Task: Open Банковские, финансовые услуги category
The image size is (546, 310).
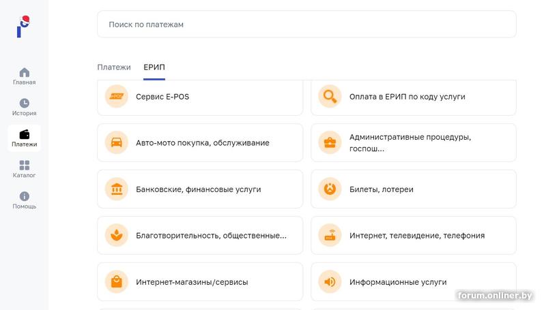Action: coord(199,189)
